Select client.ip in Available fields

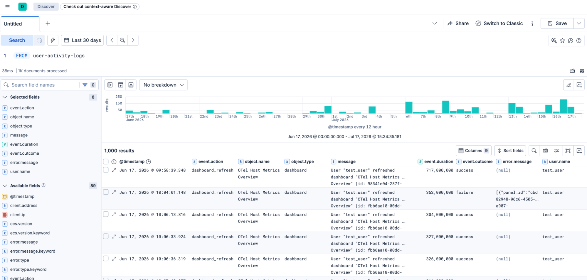(18, 215)
